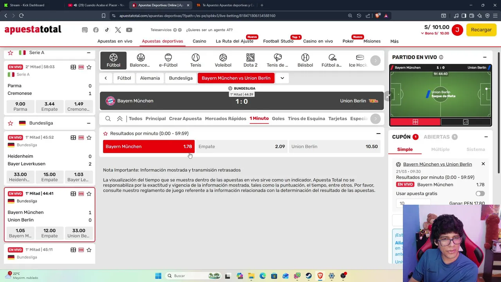Open the X social icon
This screenshot has width=501, height=282.
(x=118, y=30)
